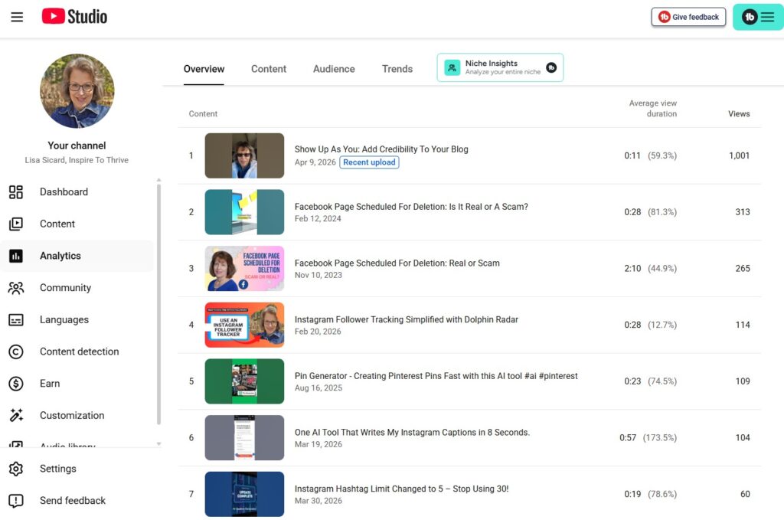Click the Dashboard grid icon

[x=16, y=192]
